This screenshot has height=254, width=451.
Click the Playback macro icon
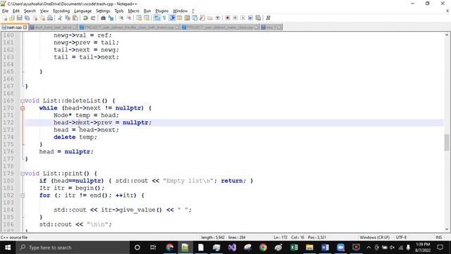click(242, 18)
